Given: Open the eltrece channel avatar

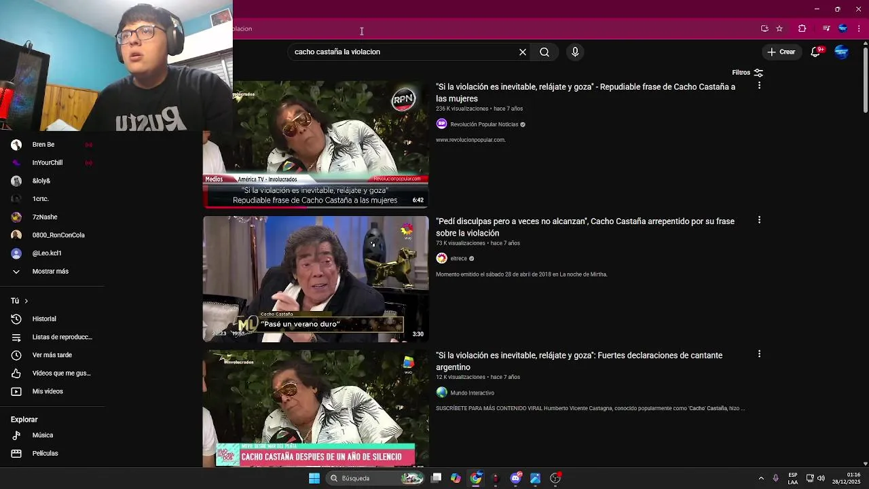Looking at the screenshot, I should coord(441,258).
